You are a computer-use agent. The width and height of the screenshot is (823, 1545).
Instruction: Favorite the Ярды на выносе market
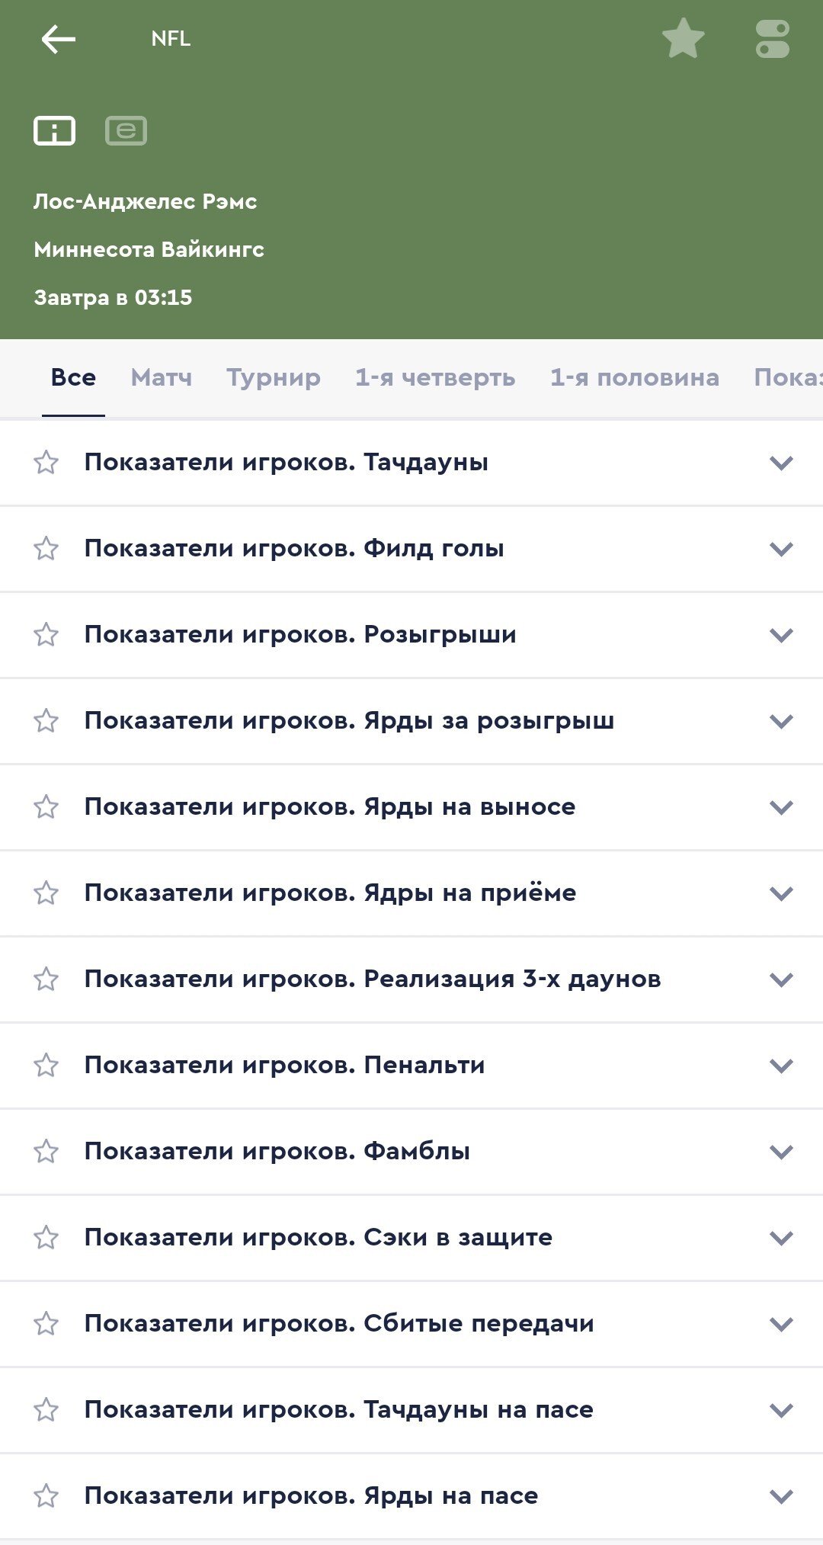(46, 807)
